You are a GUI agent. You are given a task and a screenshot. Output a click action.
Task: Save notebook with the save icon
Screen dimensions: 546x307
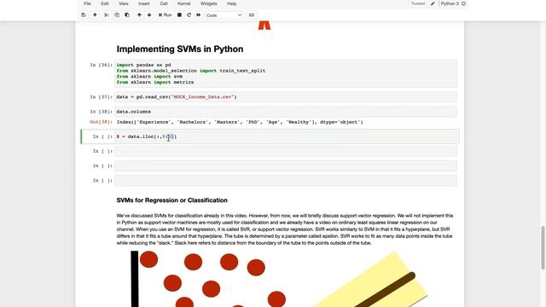click(84, 15)
